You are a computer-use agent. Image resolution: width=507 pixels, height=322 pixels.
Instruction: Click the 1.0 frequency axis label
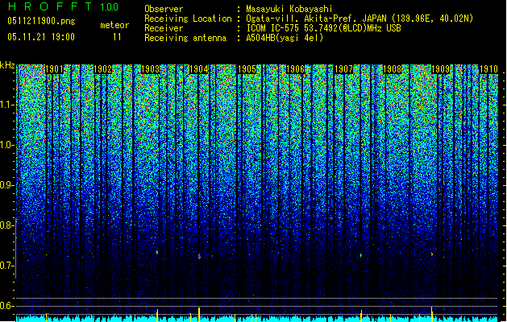pos(7,145)
